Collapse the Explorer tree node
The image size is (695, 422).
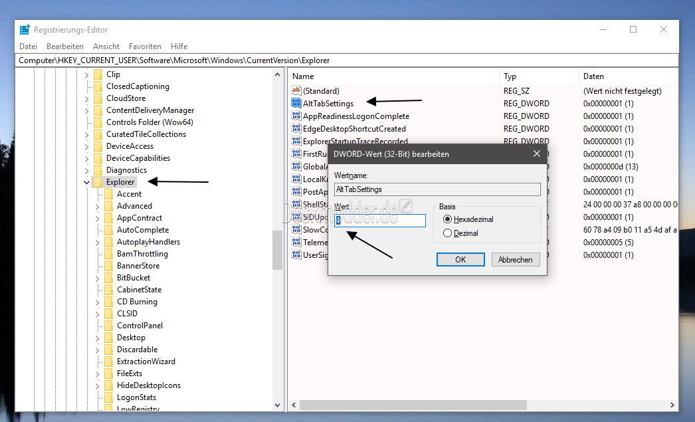87,182
